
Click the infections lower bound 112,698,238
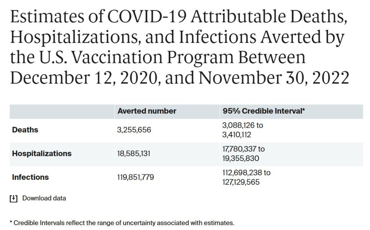(243, 173)
